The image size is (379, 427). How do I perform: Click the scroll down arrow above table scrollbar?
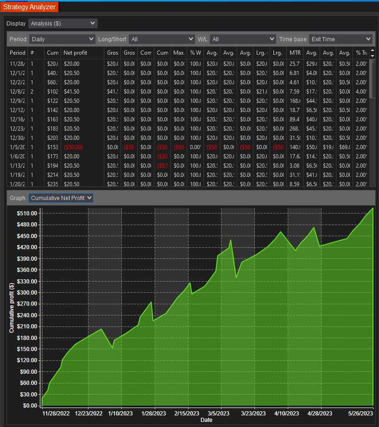coord(372,56)
